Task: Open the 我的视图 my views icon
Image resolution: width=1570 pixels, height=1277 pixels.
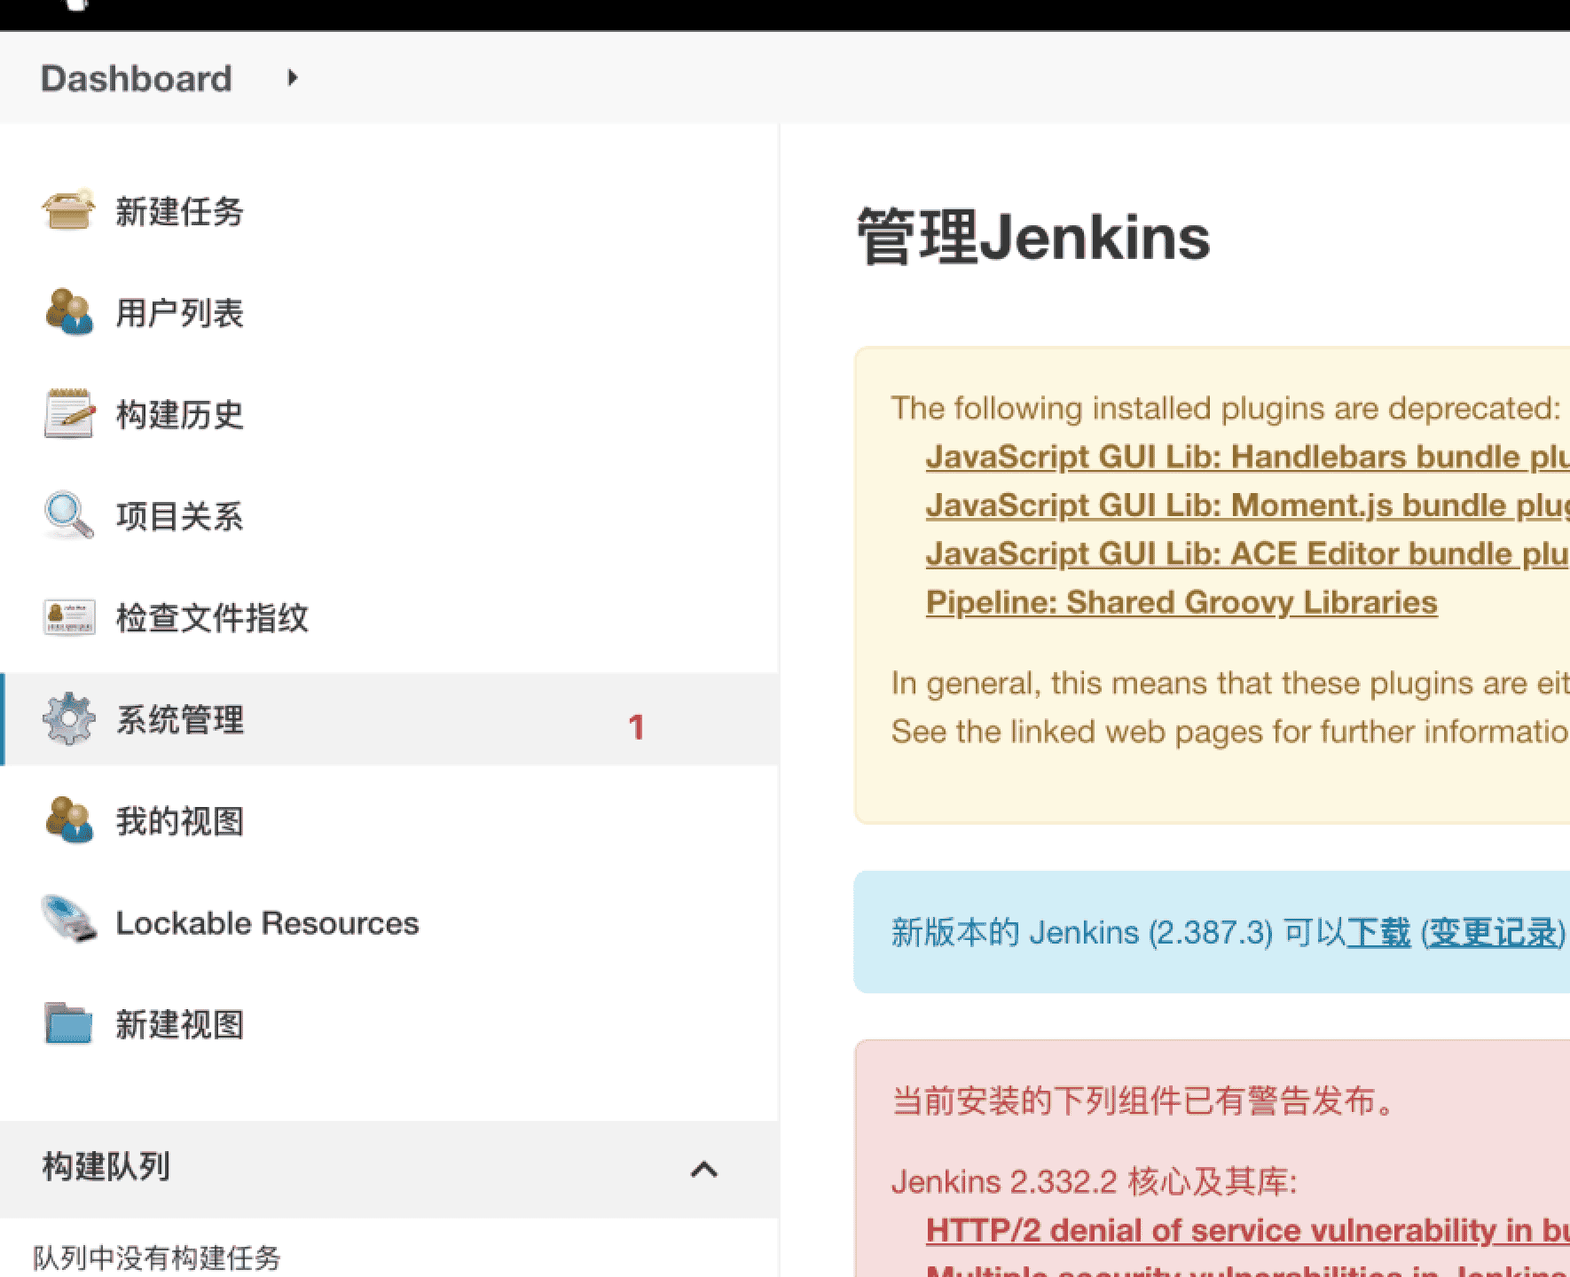Action: 70,821
